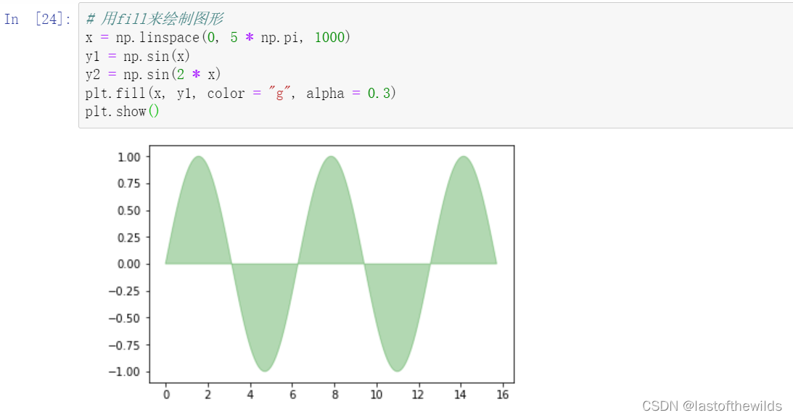Click the comment line '# 用fill来绘制图形'

[155, 19]
